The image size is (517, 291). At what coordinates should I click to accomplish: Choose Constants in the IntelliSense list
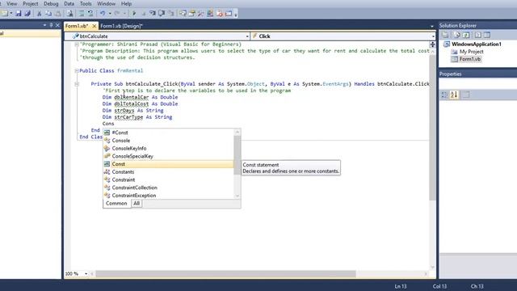click(x=168, y=172)
